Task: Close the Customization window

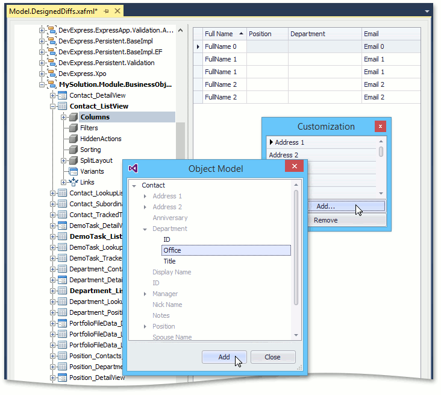Action: click(x=380, y=127)
